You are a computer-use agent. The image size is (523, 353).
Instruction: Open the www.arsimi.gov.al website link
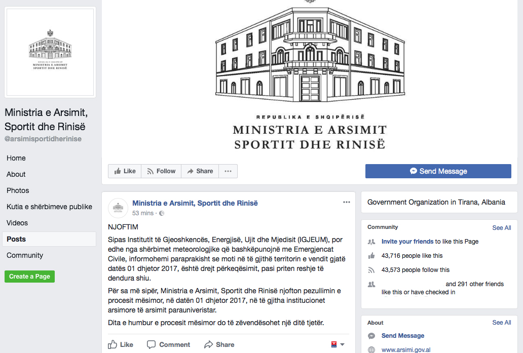coord(406,349)
